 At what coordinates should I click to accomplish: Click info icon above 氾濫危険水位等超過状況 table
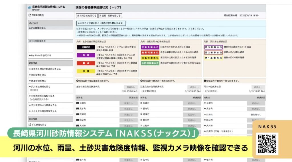[x=141, y=81]
